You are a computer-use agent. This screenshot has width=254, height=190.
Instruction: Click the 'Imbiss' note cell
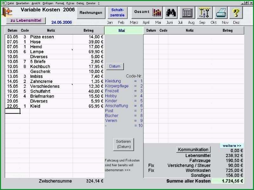[x=51, y=76]
